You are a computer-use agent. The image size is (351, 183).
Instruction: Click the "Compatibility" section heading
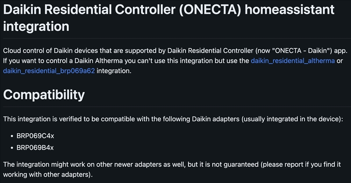click(44, 94)
